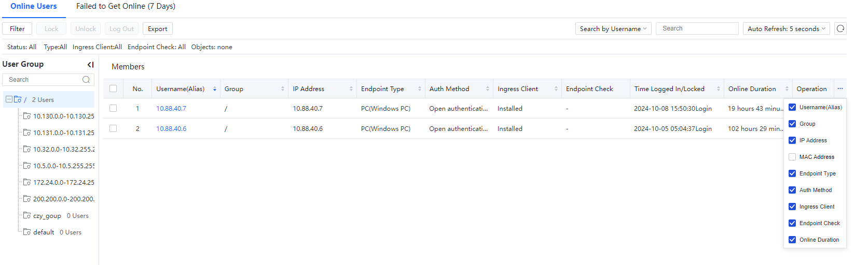
Task: Switch to Failed to Get Online tab
Action: coord(126,6)
